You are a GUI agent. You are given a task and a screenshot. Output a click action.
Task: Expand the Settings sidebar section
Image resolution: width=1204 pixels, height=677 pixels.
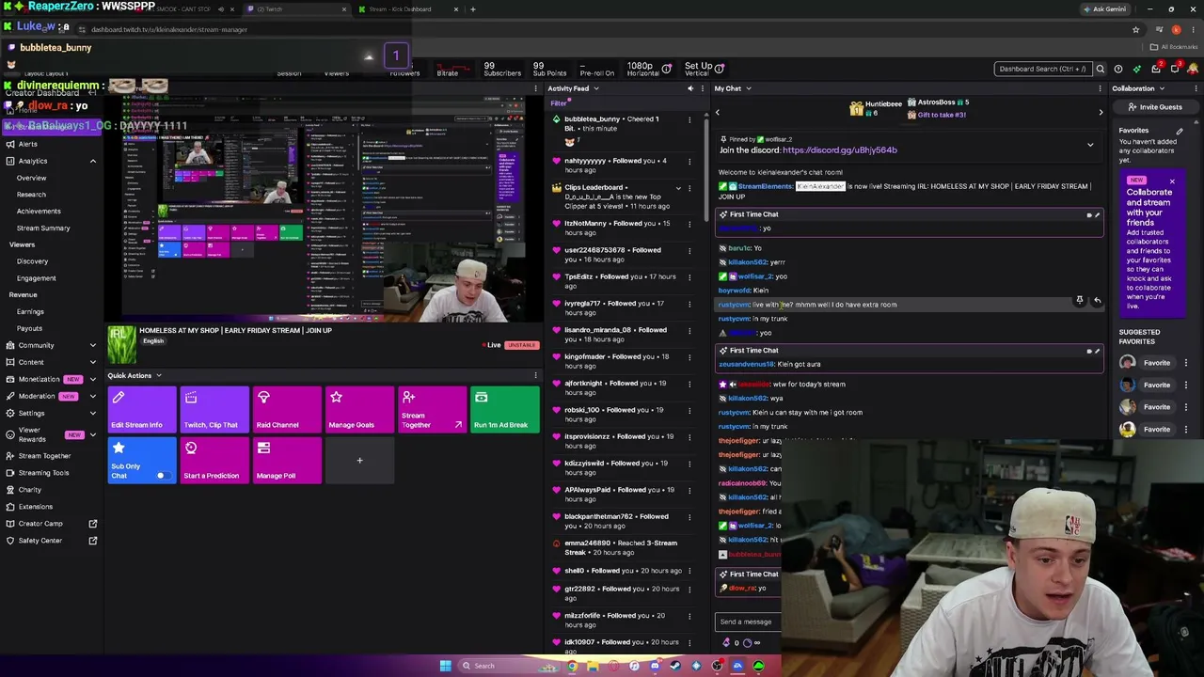[x=92, y=413]
